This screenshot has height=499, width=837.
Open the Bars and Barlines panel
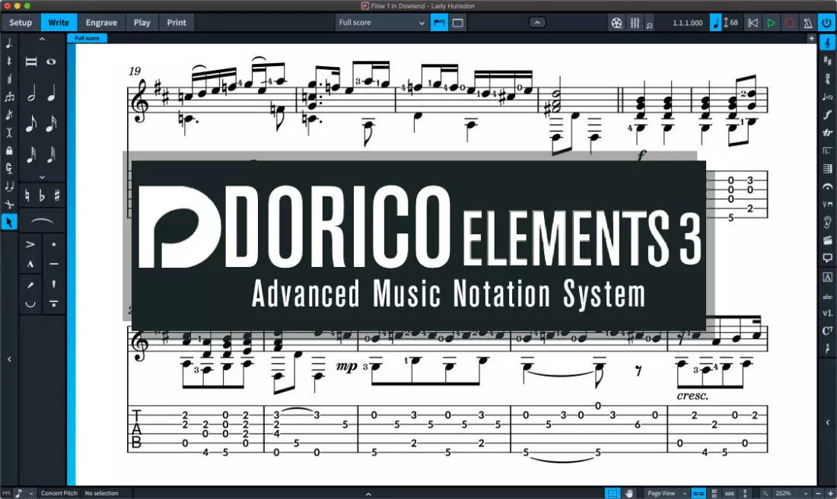click(x=827, y=169)
